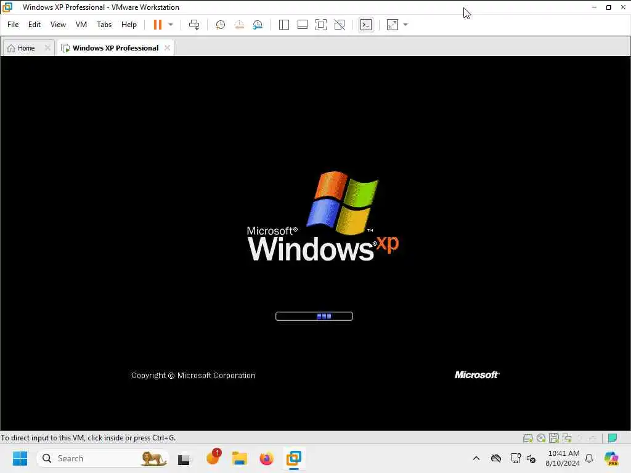This screenshot has height=473, width=631.
Task: Click the Windows XP boot progress bar
Action: (x=314, y=316)
